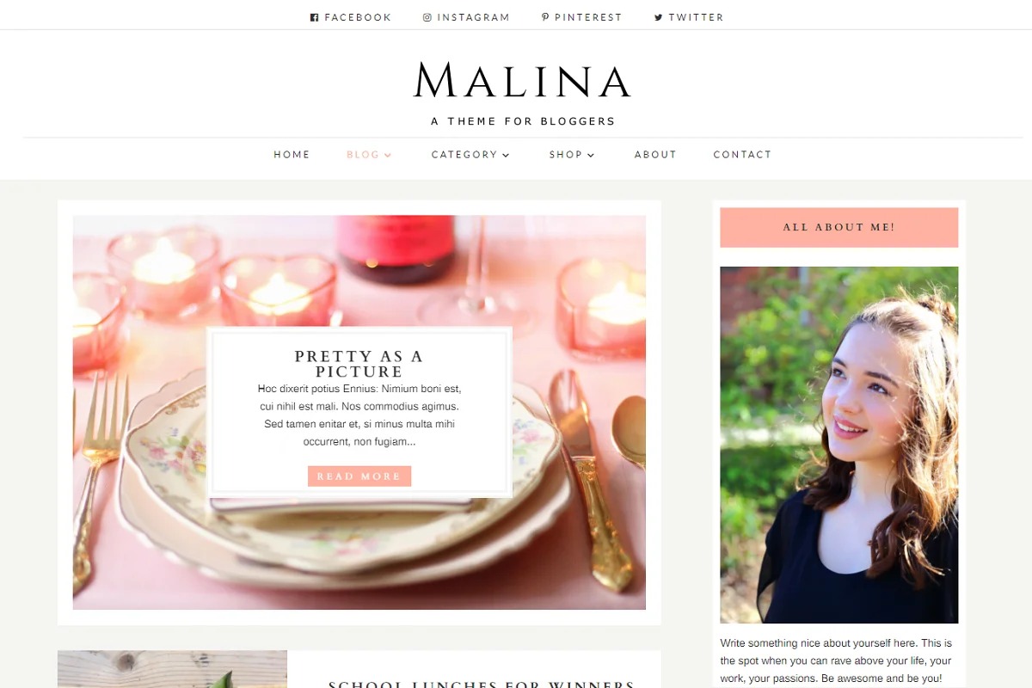This screenshot has height=688, width=1032.
Task: Expand the Shop menu chevron
Action: tap(591, 156)
